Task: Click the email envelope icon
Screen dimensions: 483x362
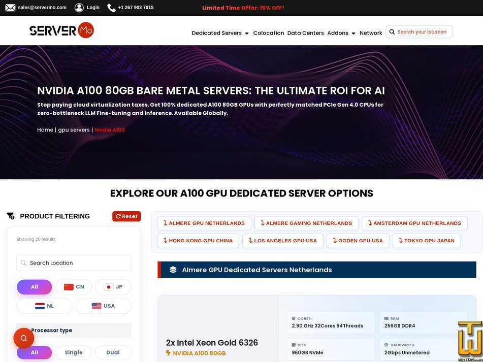Action: click(x=10, y=8)
